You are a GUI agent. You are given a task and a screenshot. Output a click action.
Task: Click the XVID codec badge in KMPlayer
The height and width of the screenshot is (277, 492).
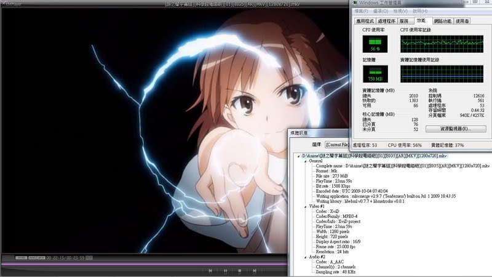pos(21,258)
